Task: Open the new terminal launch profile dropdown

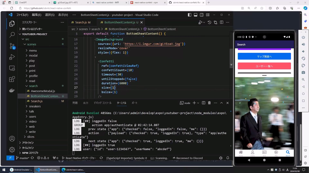Action: click(198, 103)
